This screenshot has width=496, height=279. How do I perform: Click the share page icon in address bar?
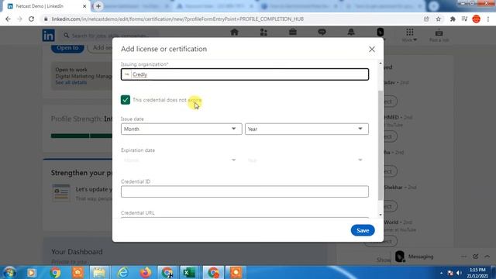426,19
